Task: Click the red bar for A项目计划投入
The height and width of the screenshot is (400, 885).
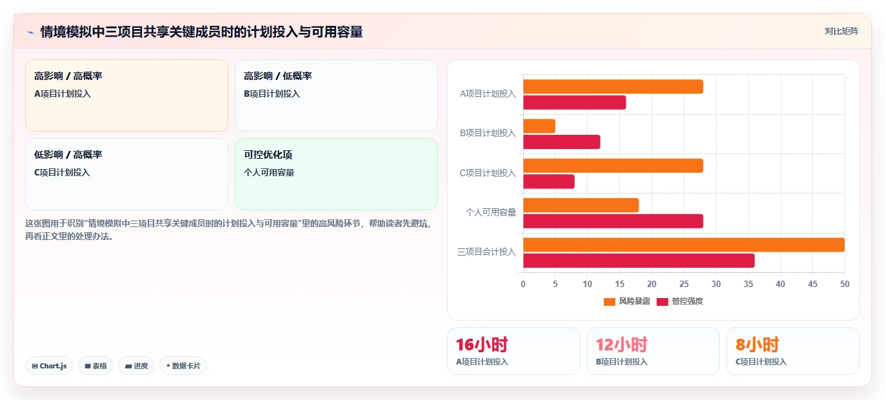Action: 574,102
